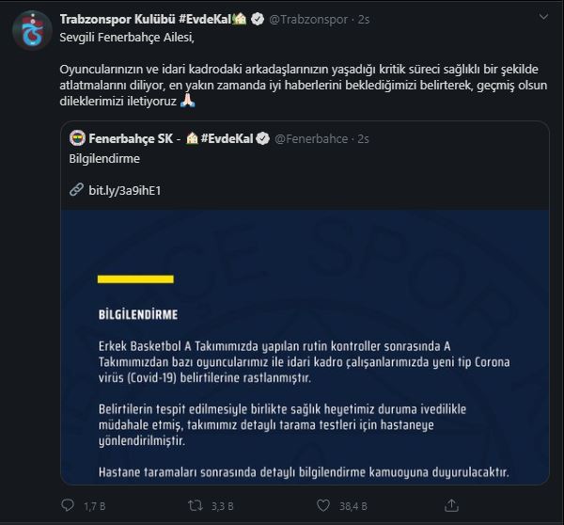Click Fenerbahçe's verified badge checkmark

(263, 138)
